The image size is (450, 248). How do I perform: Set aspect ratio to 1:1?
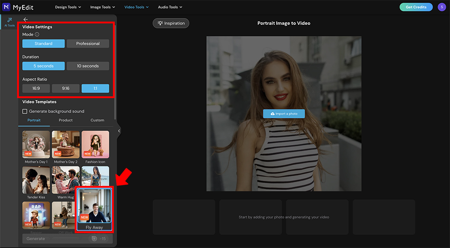[95, 88]
